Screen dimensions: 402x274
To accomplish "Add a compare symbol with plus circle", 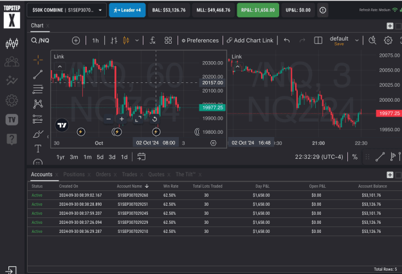I will pyautogui.click(x=76, y=41).
